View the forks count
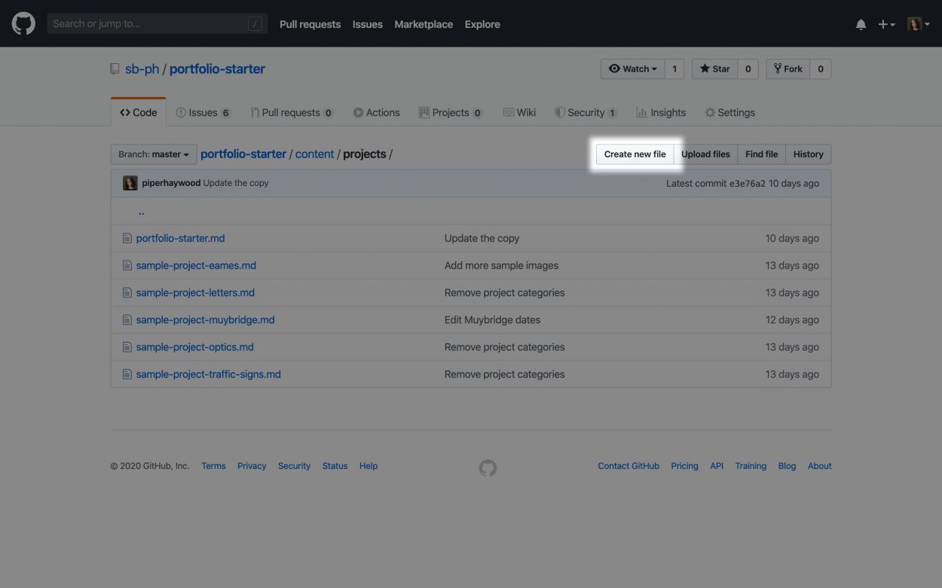Screen dimensions: 942x588 point(821,69)
